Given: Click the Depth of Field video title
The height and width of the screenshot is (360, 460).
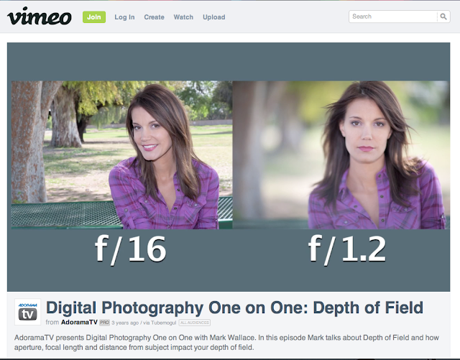Looking at the screenshot, I should pyautogui.click(x=234, y=308).
